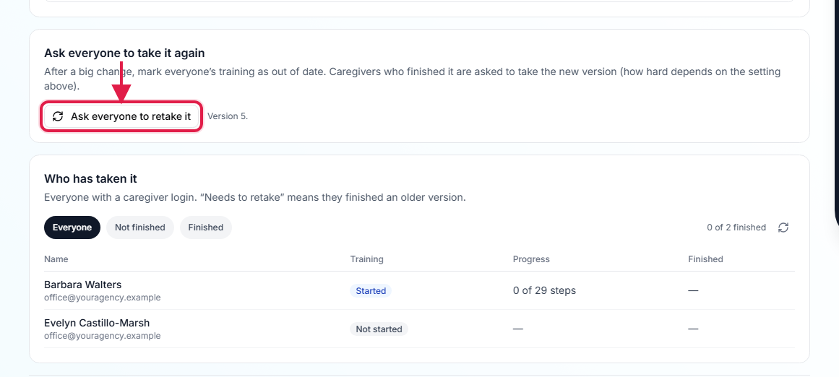Click the email under Barbara Walters
This screenshot has height=377, width=839.
(x=102, y=298)
